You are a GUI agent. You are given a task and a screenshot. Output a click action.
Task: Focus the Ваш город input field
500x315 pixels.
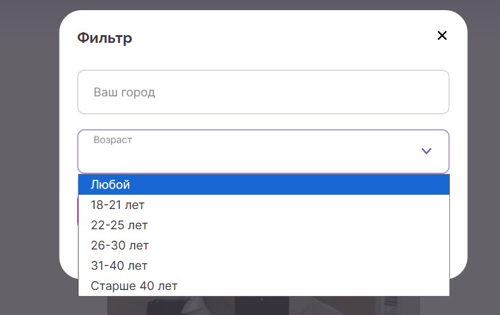click(262, 92)
